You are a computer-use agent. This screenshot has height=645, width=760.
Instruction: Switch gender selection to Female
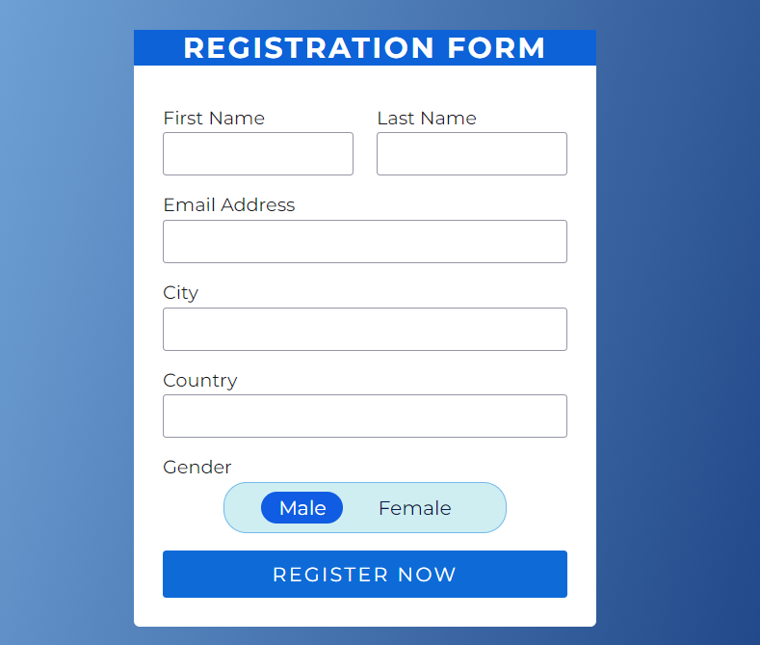415,508
